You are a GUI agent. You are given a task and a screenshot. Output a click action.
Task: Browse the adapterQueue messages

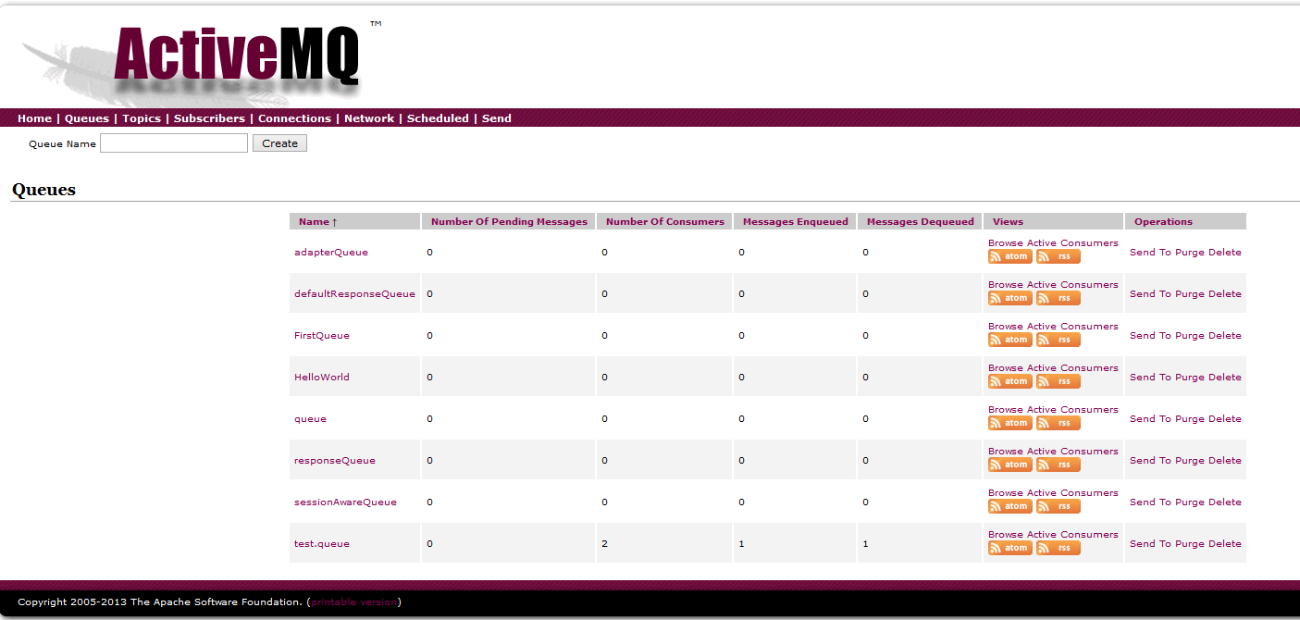pyautogui.click(x=1006, y=243)
